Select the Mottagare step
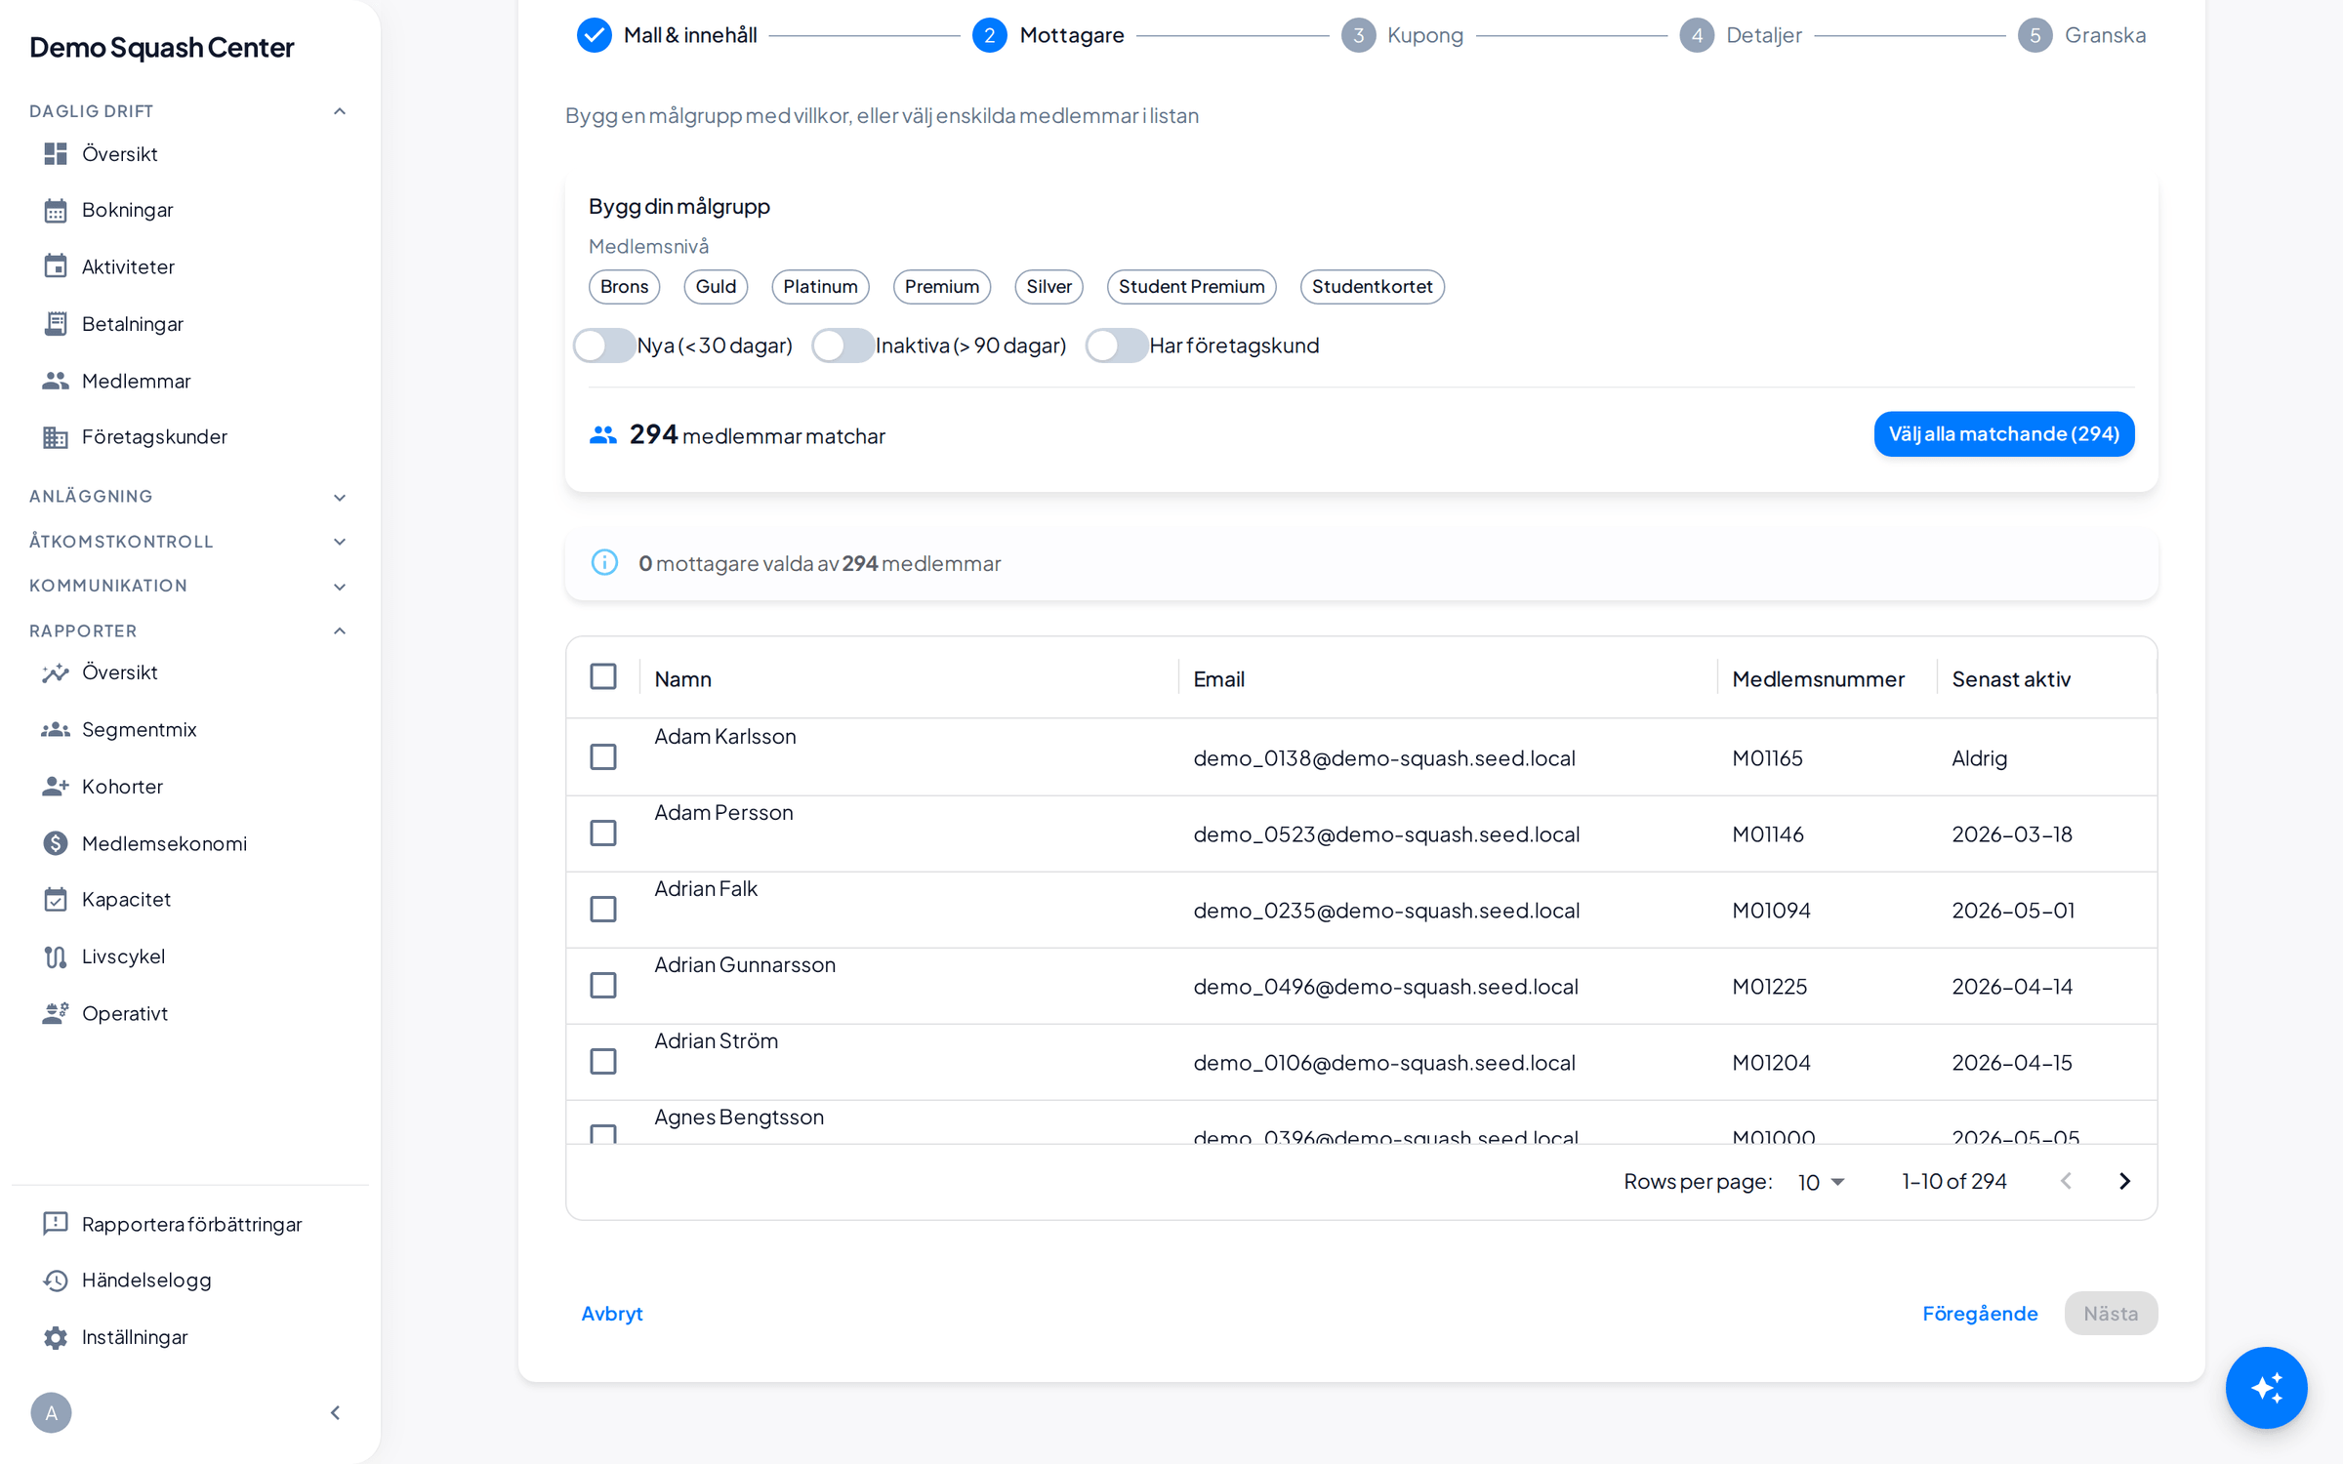Screen dimensions: 2343x1464 (1048, 35)
